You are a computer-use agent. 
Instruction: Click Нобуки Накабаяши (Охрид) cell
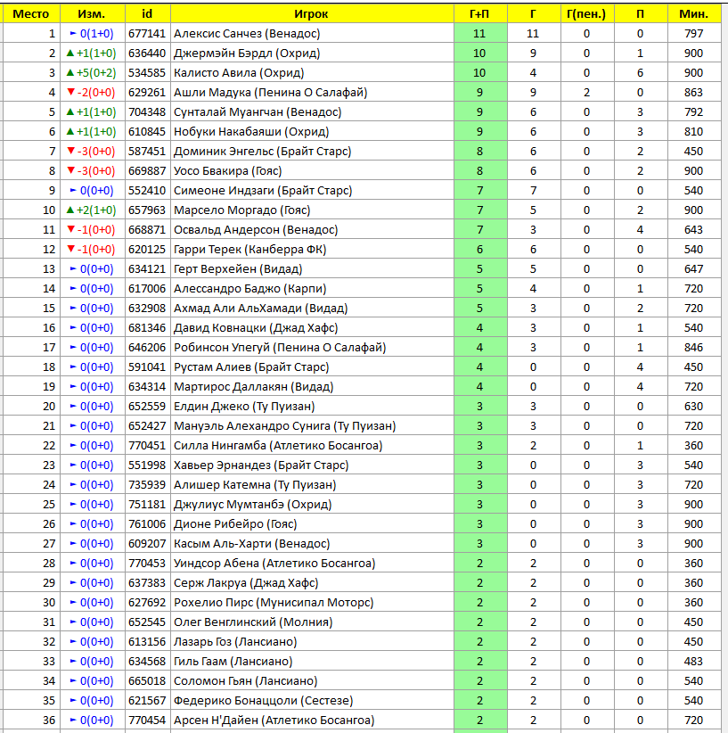[x=312, y=132]
